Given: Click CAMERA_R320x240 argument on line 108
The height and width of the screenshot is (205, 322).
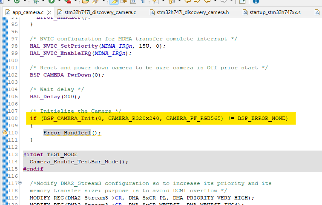Looking at the screenshot, I should coord(134,118).
